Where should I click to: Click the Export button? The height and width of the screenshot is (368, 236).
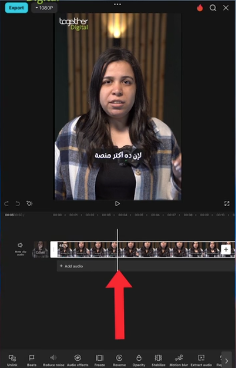[17, 8]
